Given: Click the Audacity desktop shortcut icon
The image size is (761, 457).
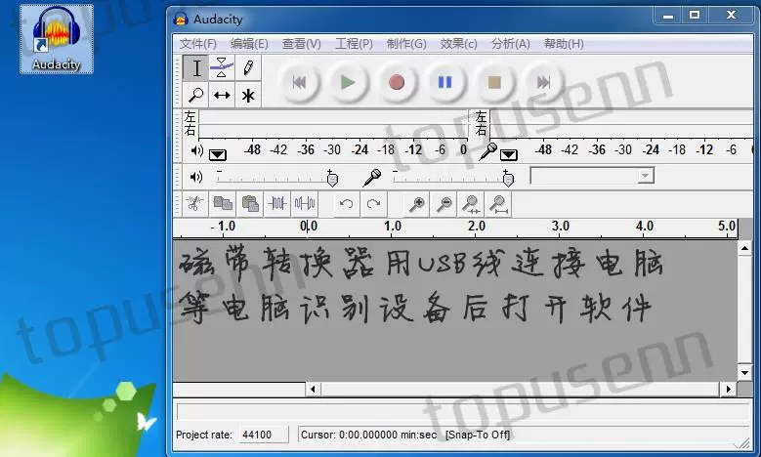Looking at the screenshot, I should click(x=57, y=39).
